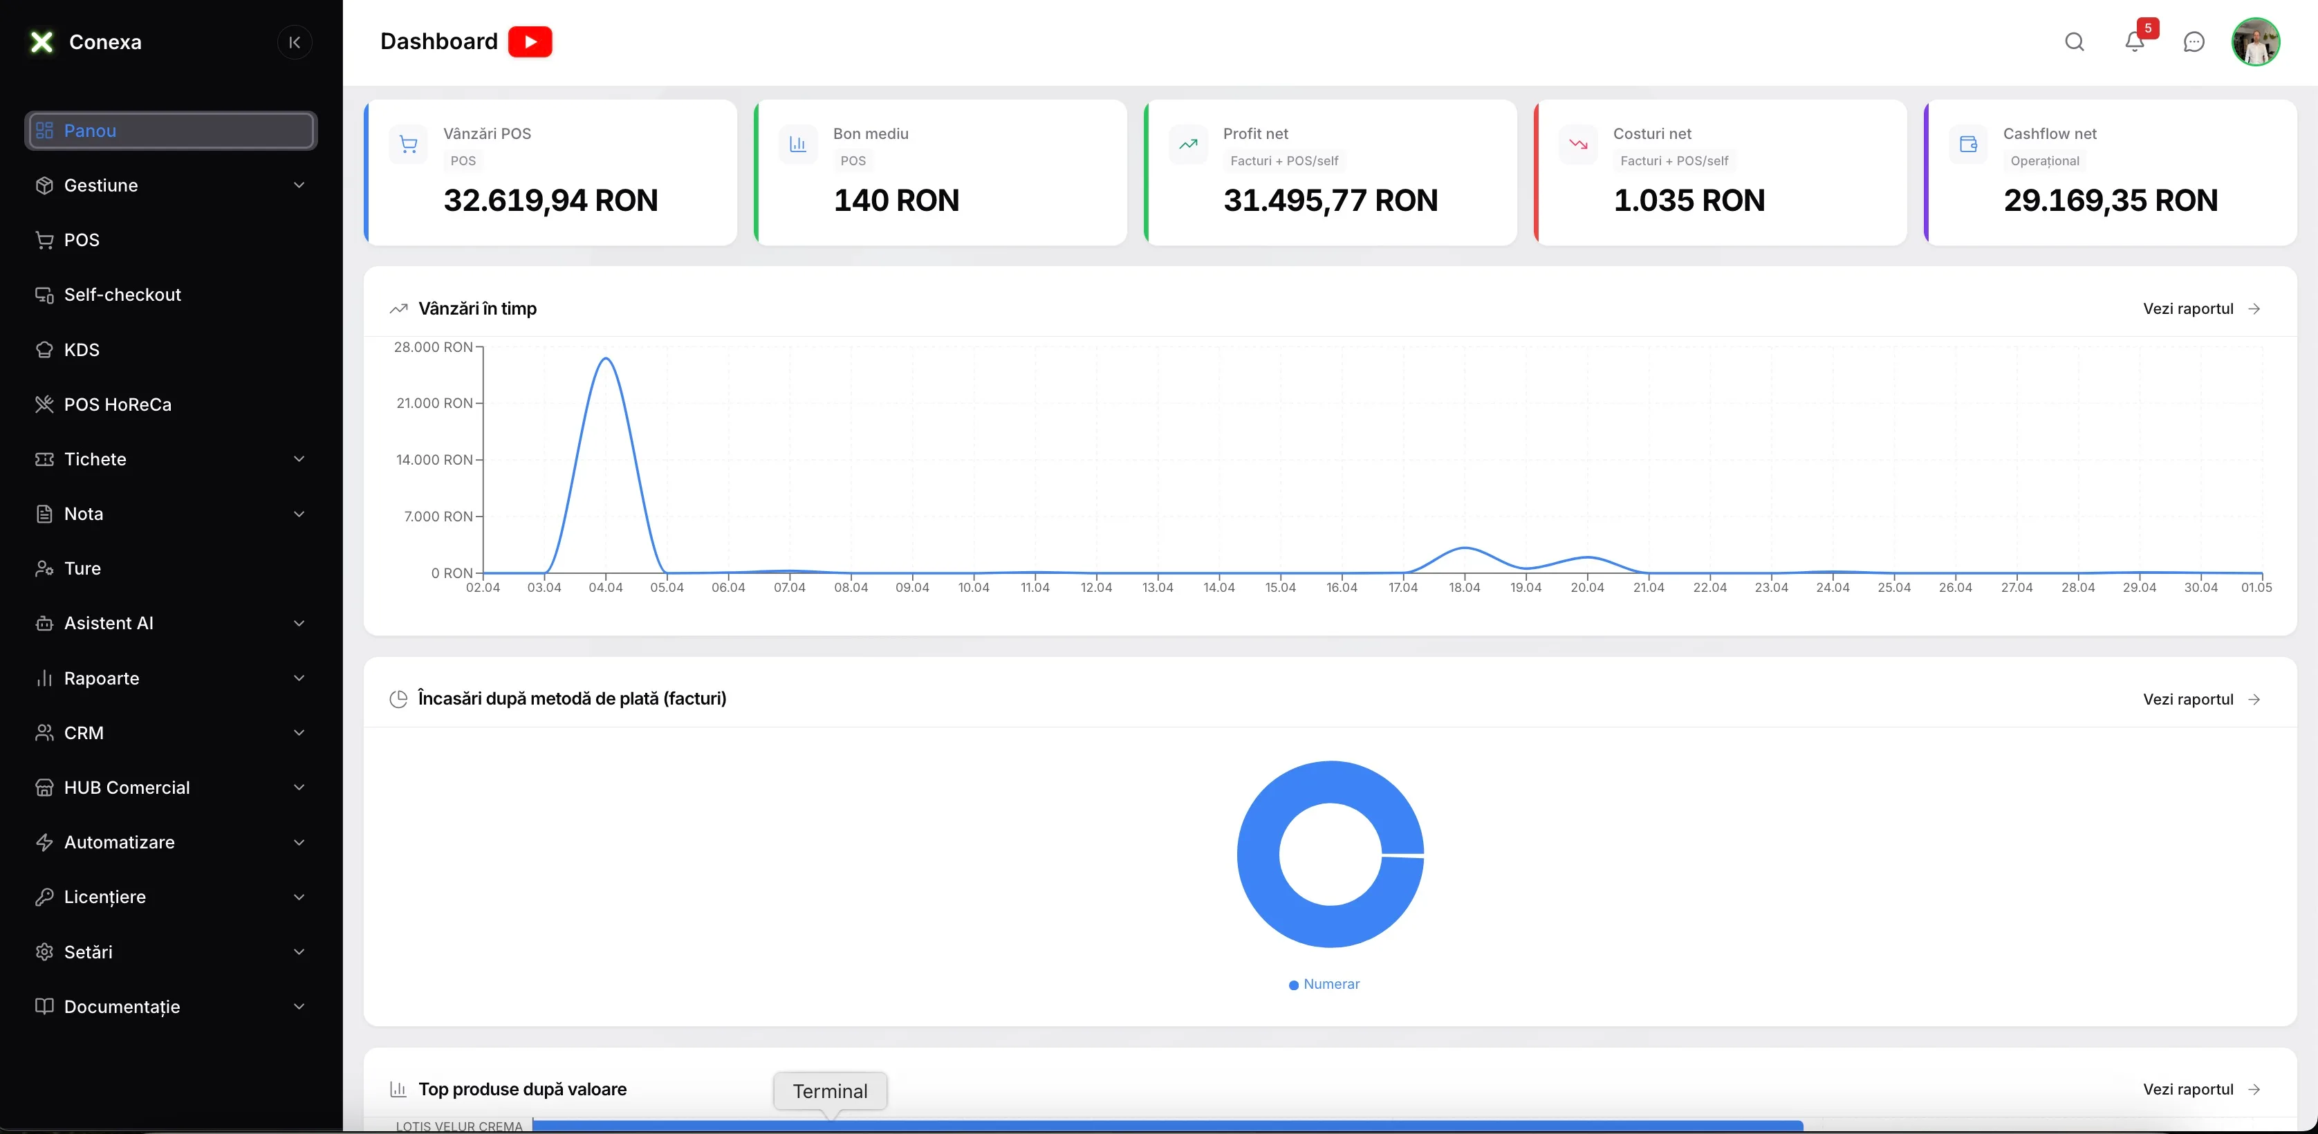The image size is (2318, 1134).
Task: Open Vezi raportul for Vânzări în timp
Action: (x=2201, y=308)
